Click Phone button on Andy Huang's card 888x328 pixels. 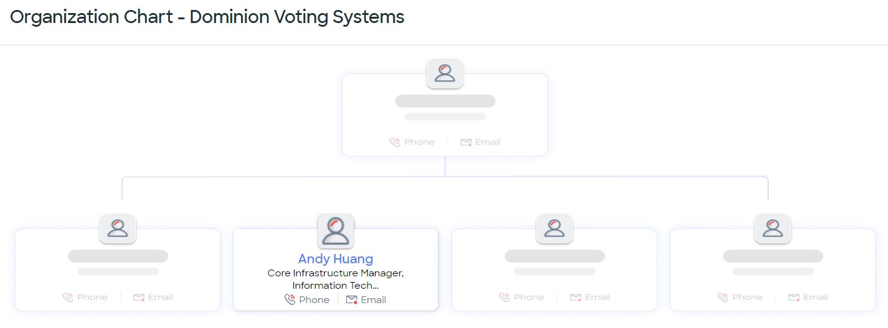307,300
